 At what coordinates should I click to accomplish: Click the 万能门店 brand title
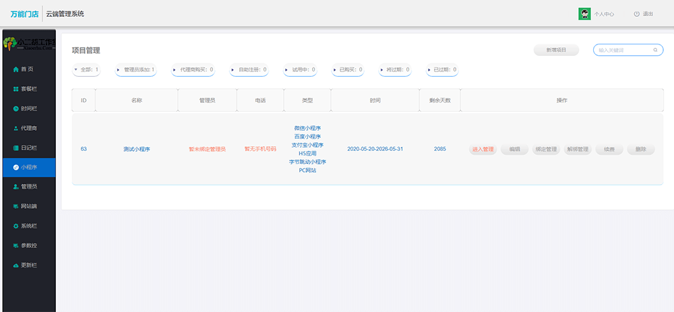pyautogui.click(x=24, y=14)
